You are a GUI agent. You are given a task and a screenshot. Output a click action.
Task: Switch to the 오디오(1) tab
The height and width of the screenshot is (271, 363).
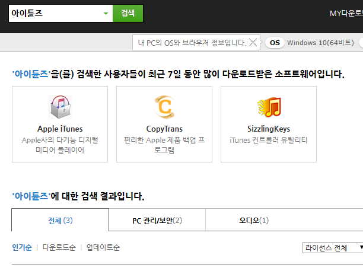coord(254,221)
